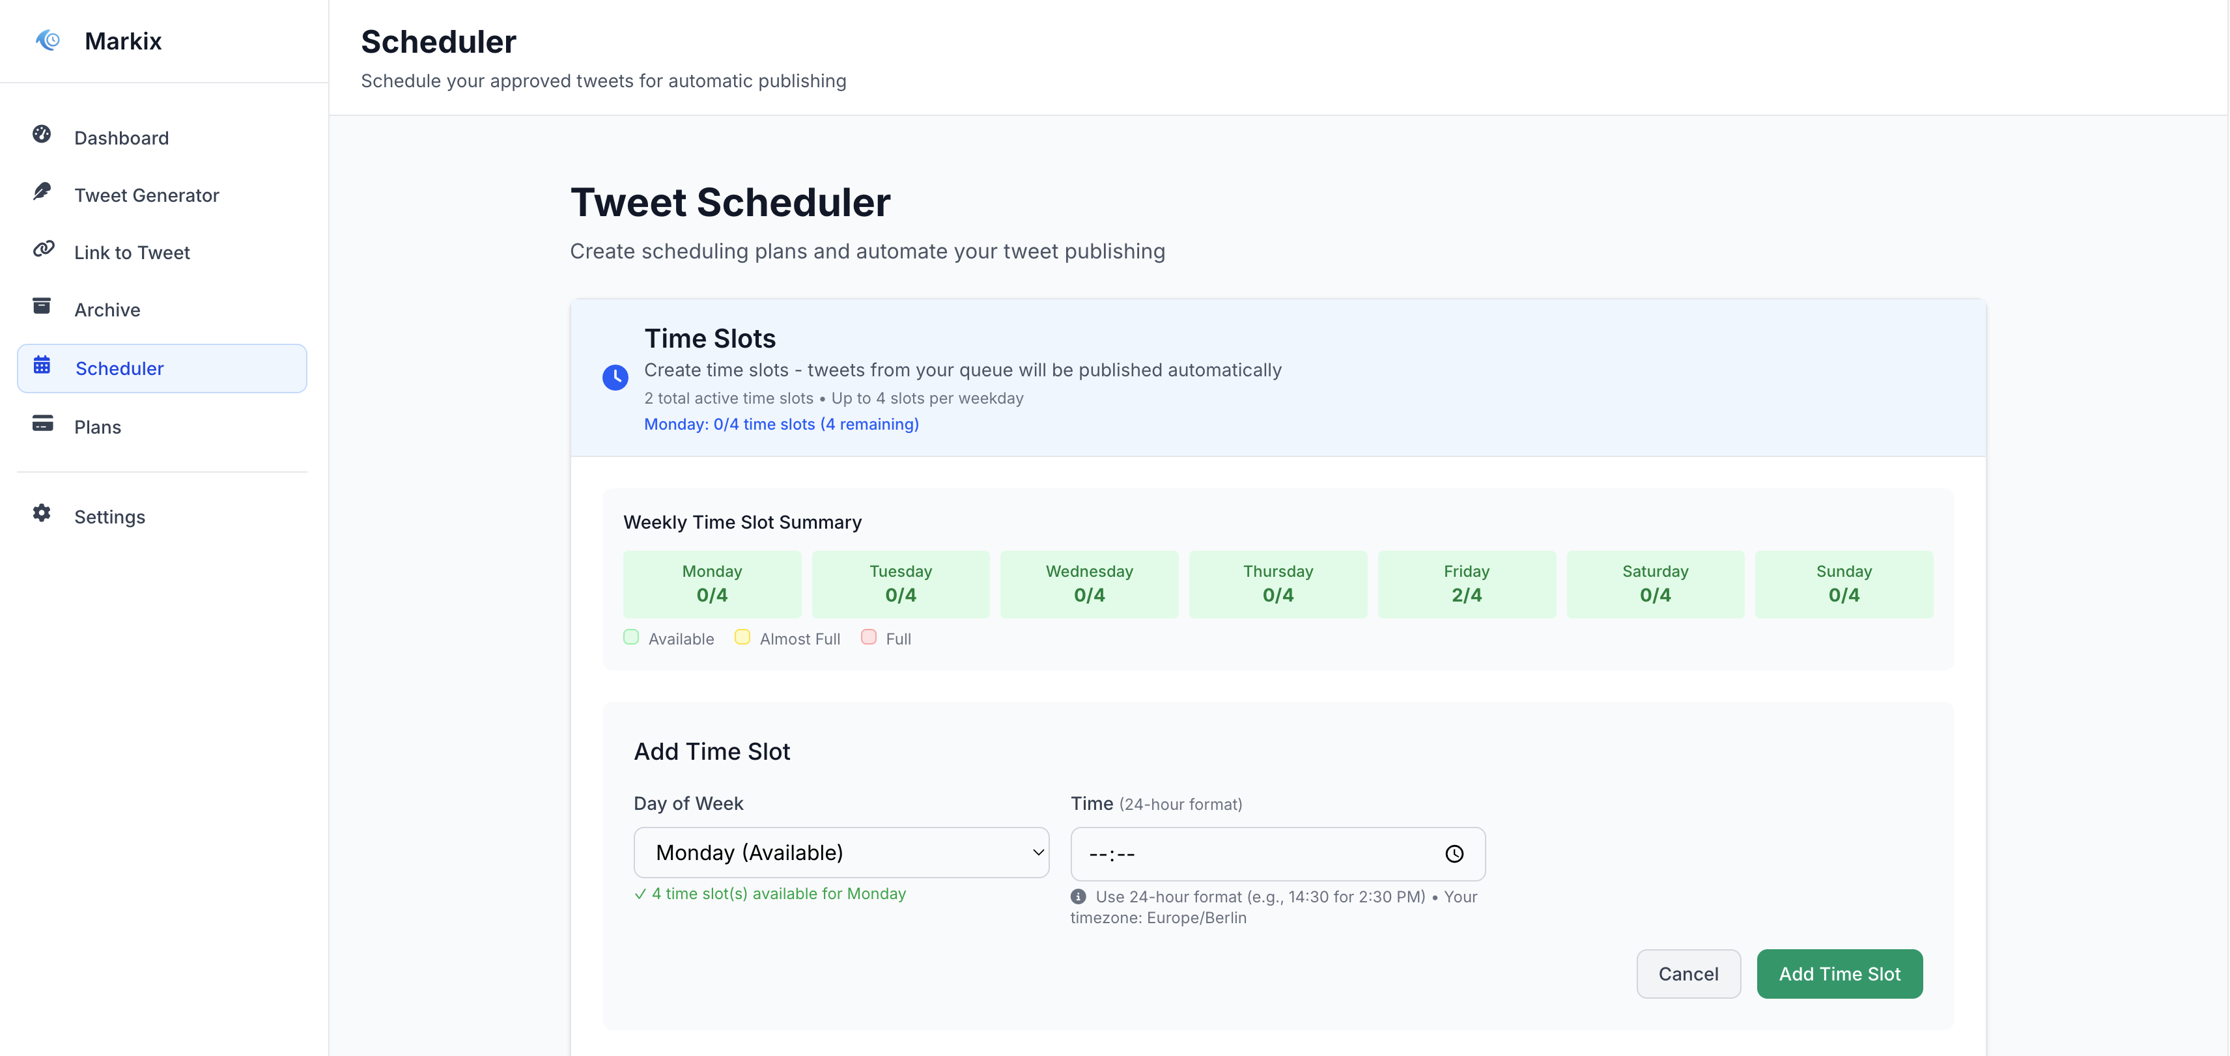Click the Almost Full yellow legend swatch
The height and width of the screenshot is (1056, 2230).
pyautogui.click(x=742, y=637)
